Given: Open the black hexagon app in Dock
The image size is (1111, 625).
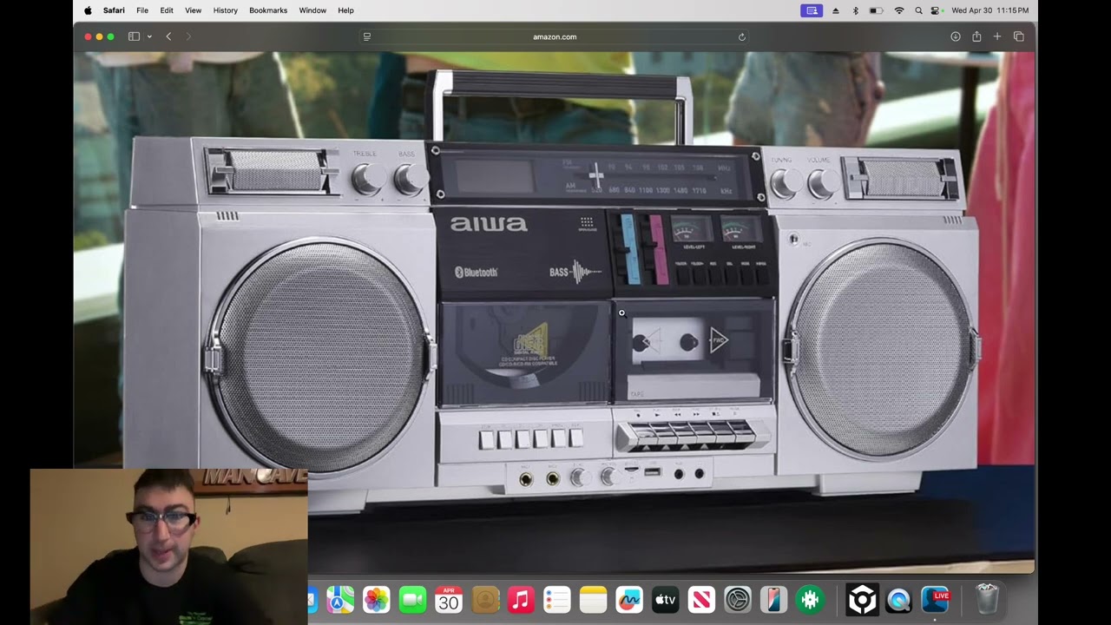Looking at the screenshot, I should tap(862, 599).
